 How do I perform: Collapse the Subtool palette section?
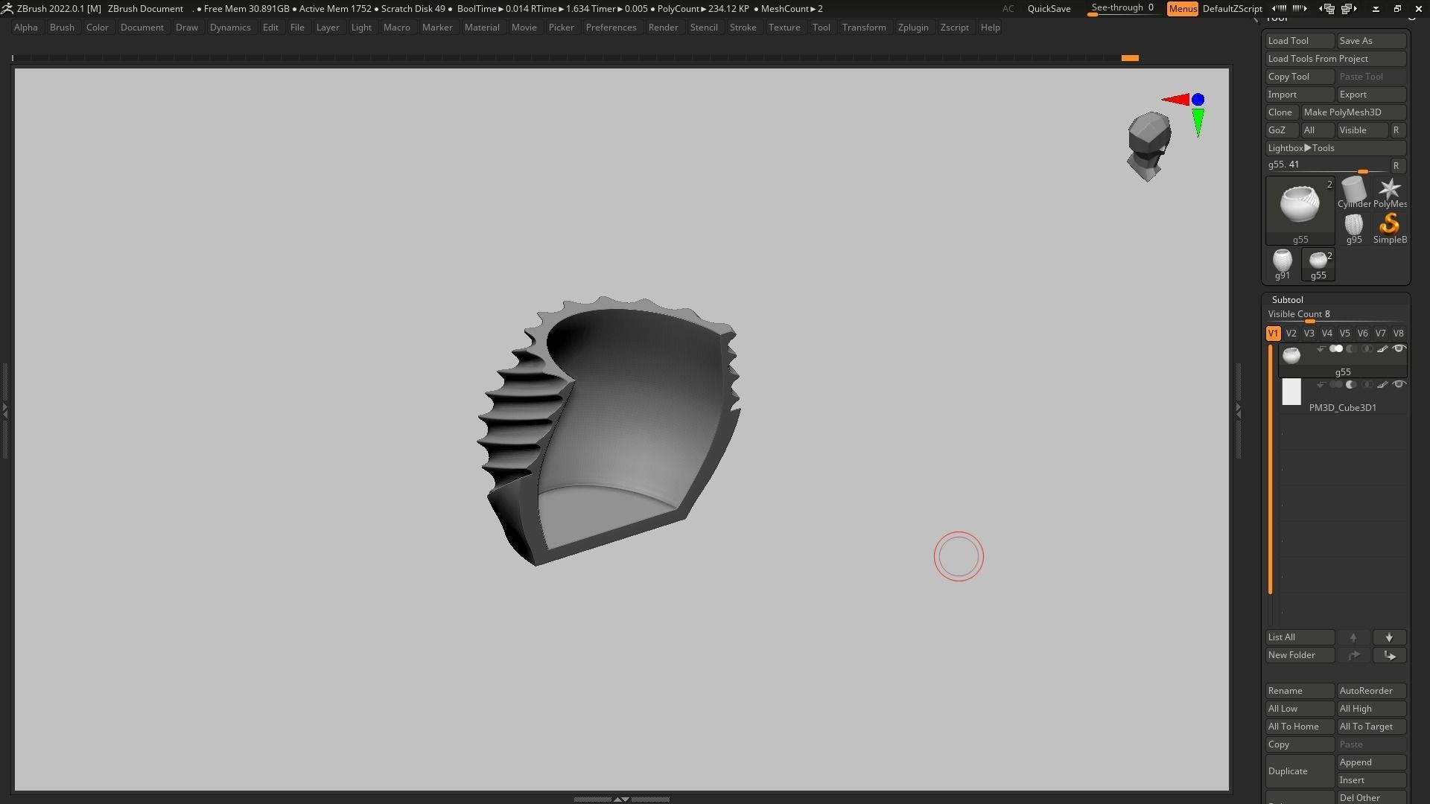point(1287,299)
